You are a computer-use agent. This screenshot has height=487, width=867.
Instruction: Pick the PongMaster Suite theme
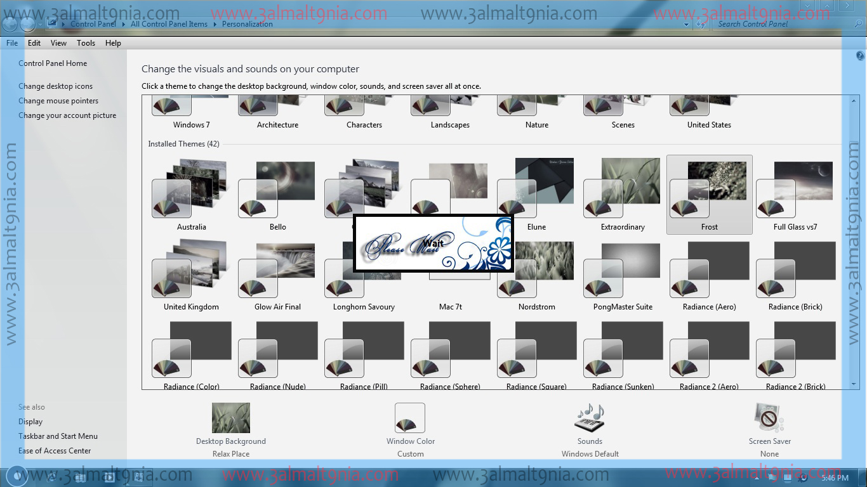click(623, 275)
